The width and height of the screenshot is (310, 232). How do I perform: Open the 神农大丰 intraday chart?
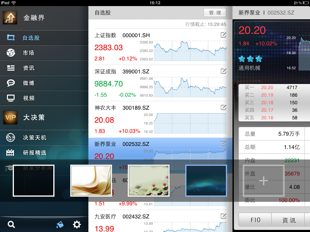[190, 123]
